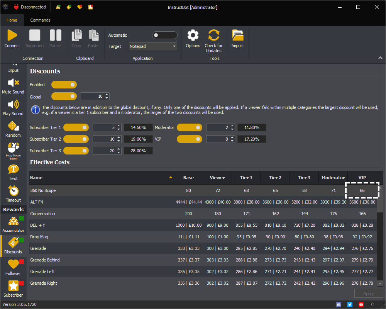Select the ALT F4 row

tap(203, 202)
